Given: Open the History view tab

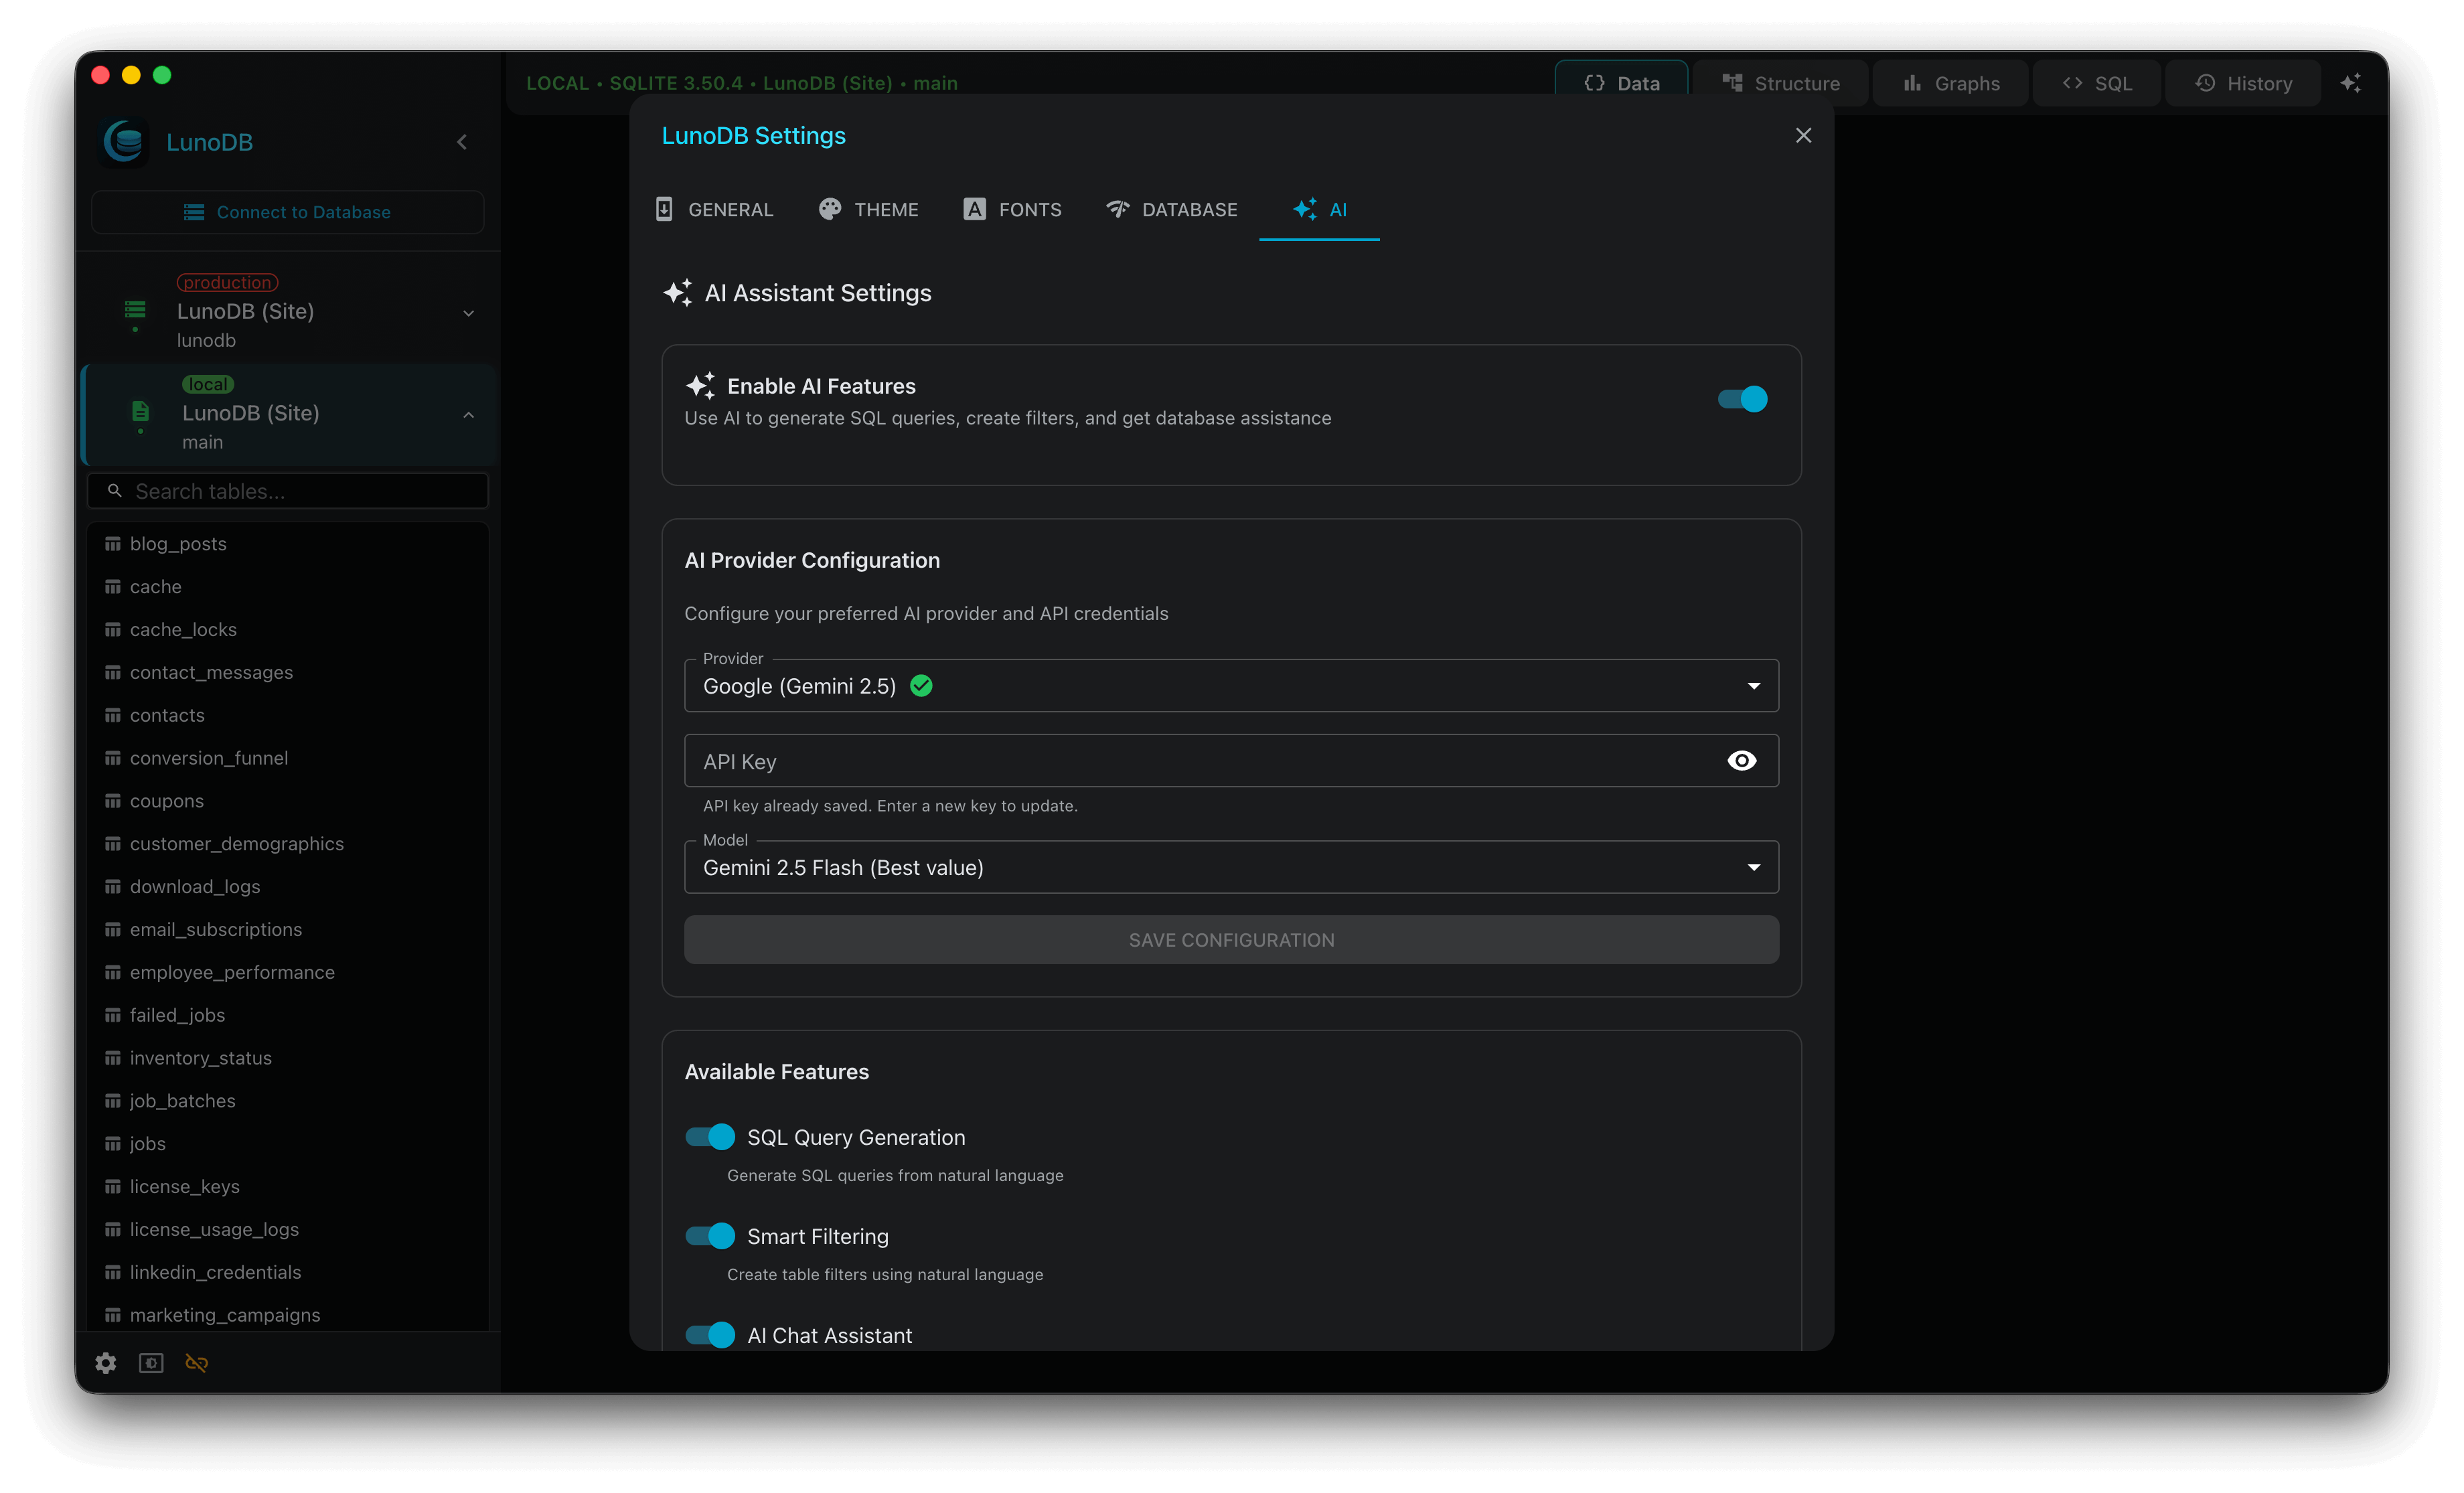Looking at the screenshot, I should pos(2244,84).
